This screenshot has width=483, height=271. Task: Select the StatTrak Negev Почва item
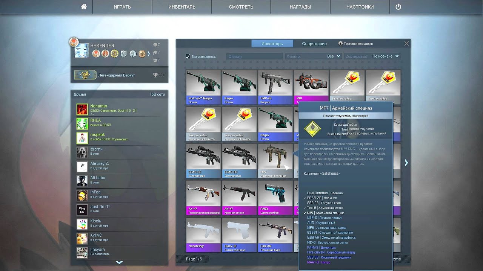[204, 87]
